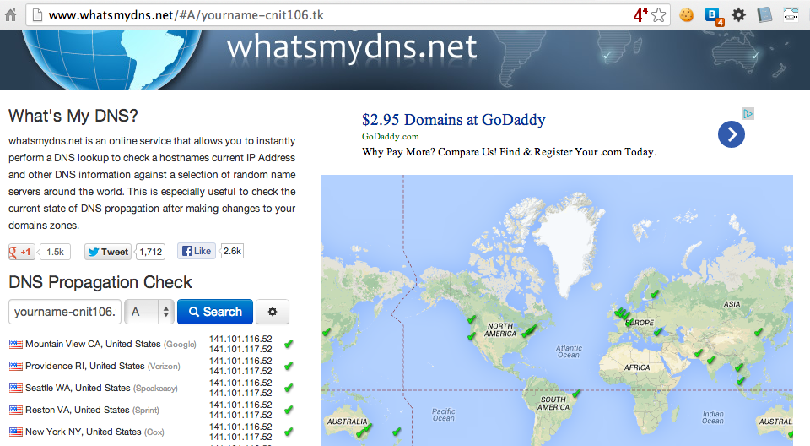
Task: Click the AFRICA label on the map
Action: click(x=636, y=367)
